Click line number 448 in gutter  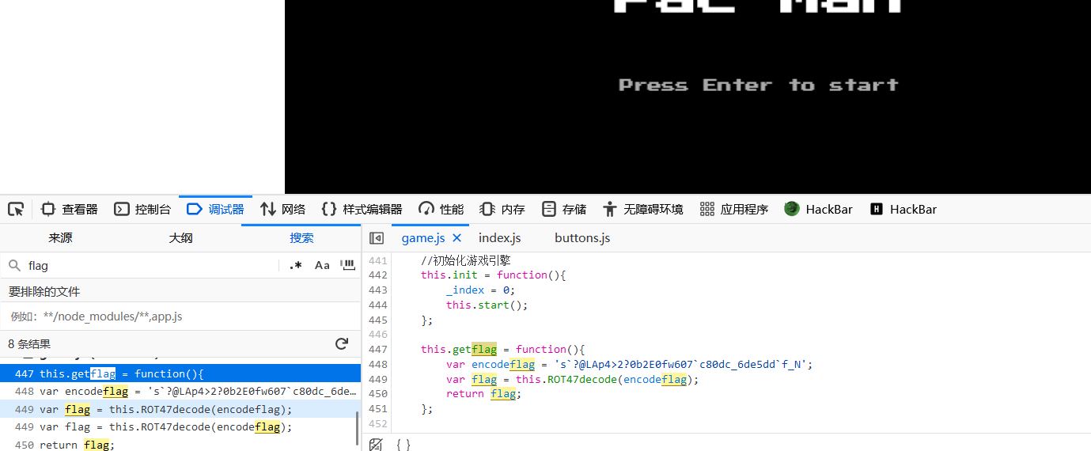[x=378, y=364]
